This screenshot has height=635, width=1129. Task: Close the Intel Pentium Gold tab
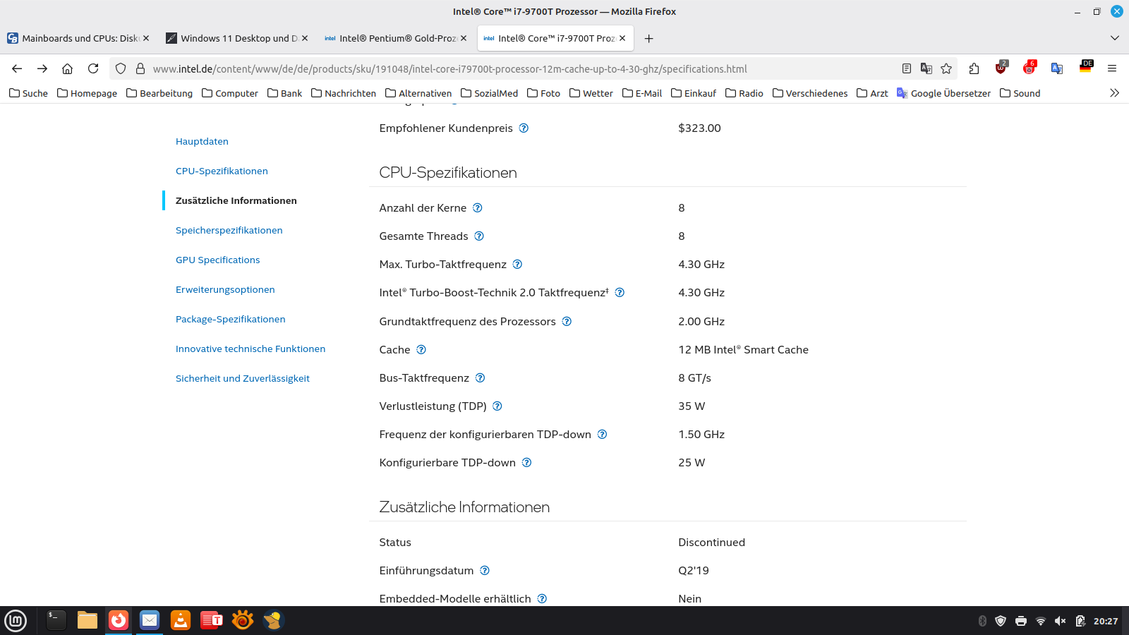pyautogui.click(x=464, y=38)
